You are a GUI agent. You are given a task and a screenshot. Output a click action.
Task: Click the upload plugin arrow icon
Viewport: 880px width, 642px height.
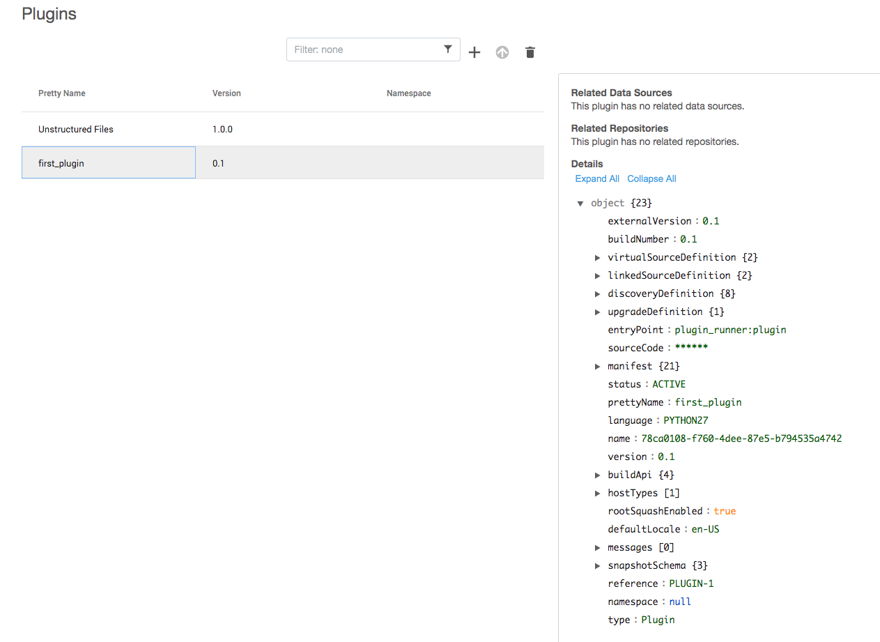502,52
